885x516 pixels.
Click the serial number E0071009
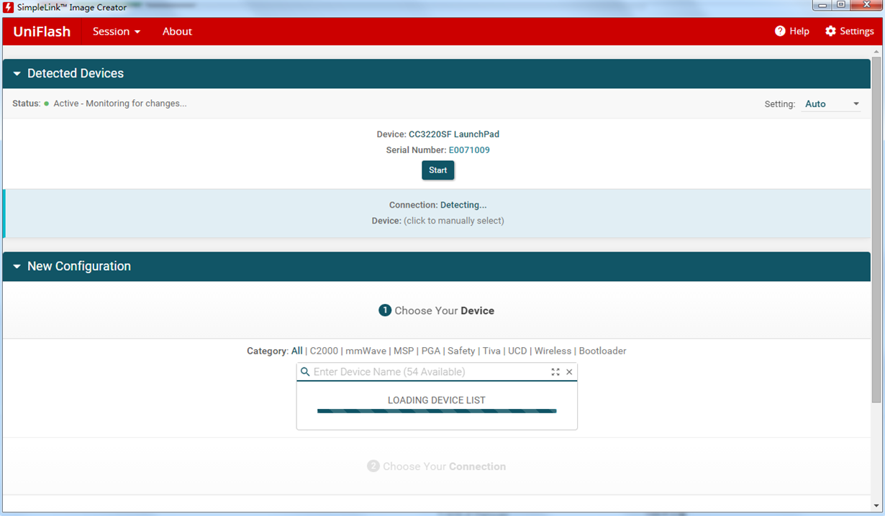coord(469,150)
